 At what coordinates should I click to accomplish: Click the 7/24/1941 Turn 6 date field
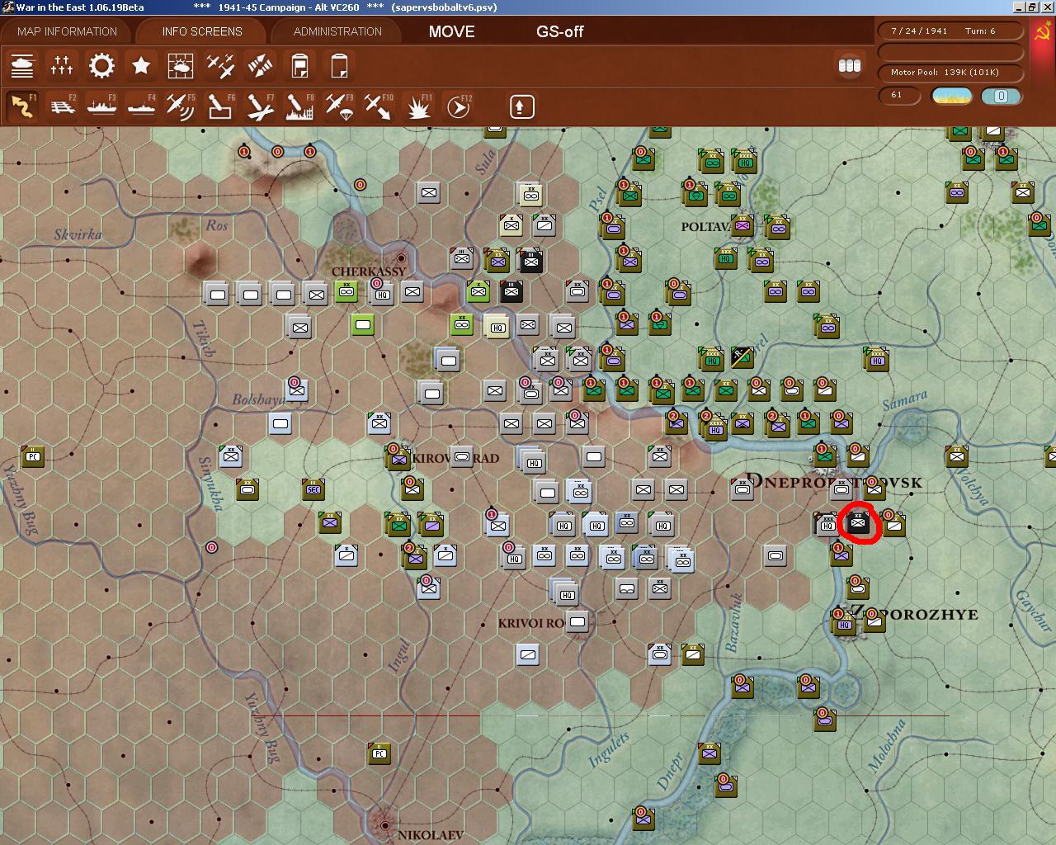(951, 31)
